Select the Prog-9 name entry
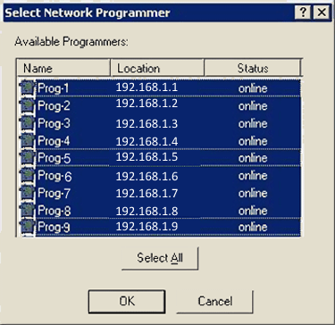The height and width of the screenshot is (325, 335). 54,228
